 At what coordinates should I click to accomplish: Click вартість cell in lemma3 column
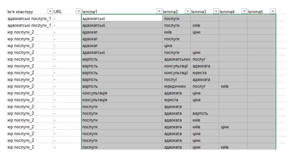coord(205,113)
